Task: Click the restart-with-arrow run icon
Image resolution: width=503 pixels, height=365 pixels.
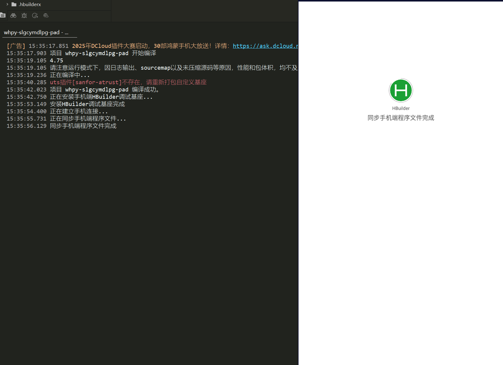Action: click(35, 15)
